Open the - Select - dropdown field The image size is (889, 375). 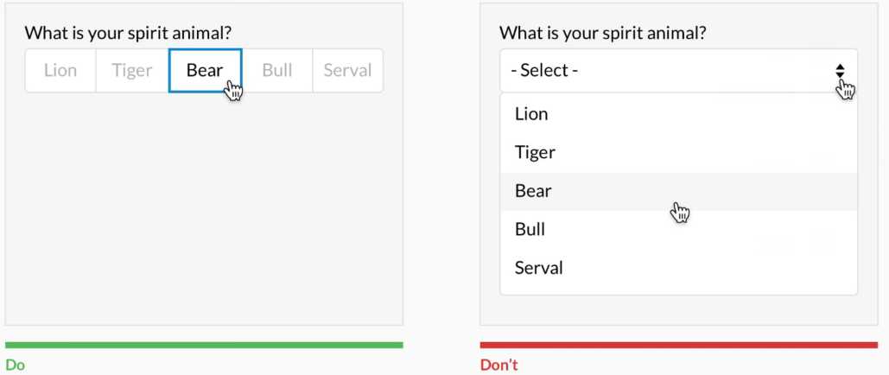pos(678,70)
